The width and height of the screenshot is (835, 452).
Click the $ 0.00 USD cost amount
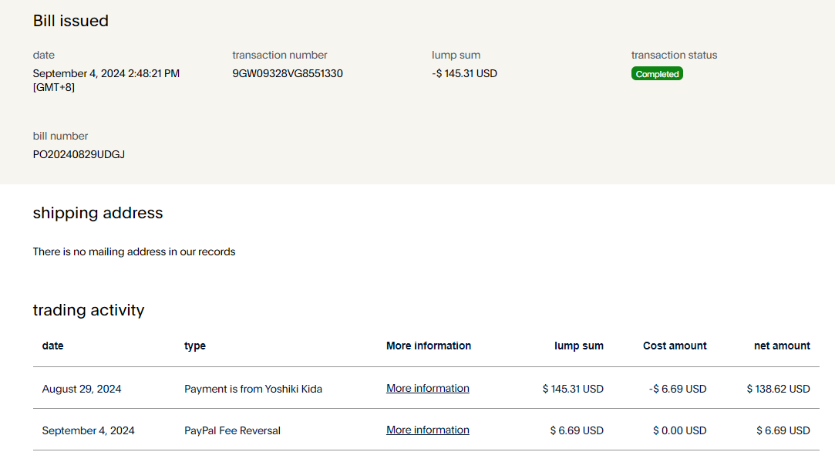click(x=679, y=430)
